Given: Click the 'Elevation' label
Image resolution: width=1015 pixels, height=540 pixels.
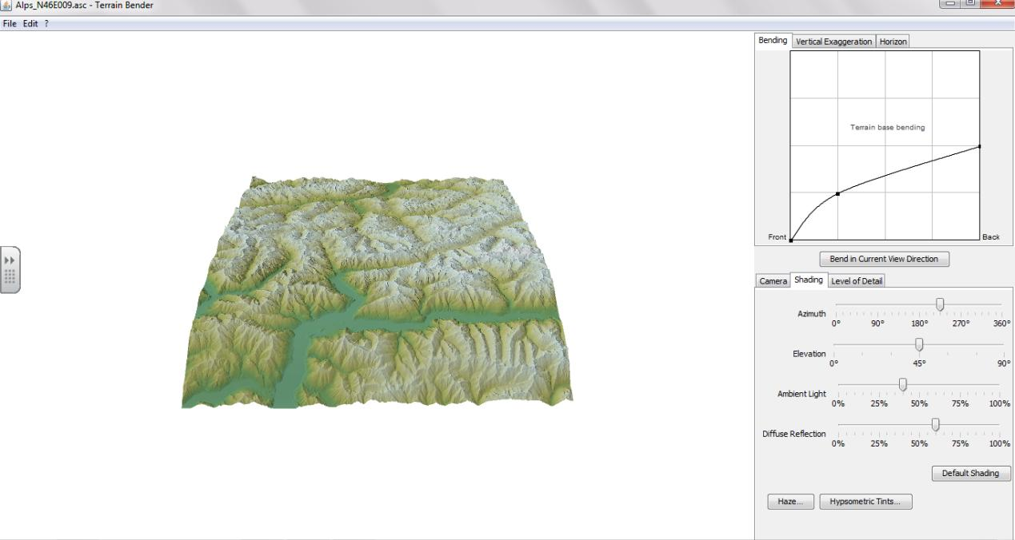Looking at the screenshot, I should [x=809, y=354].
